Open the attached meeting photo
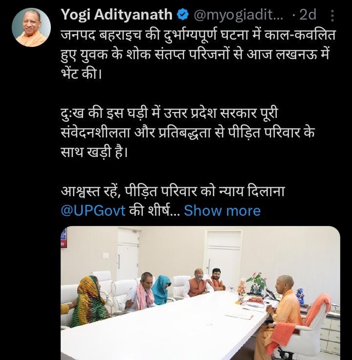The width and height of the screenshot is (352, 360). (200, 293)
